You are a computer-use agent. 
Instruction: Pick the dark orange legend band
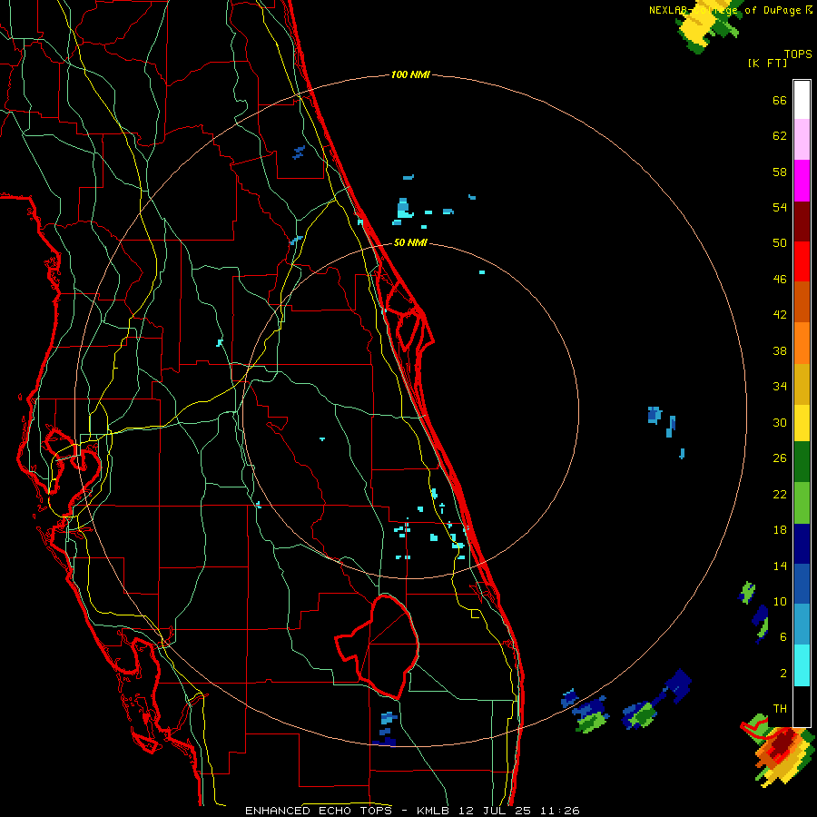[x=802, y=301]
